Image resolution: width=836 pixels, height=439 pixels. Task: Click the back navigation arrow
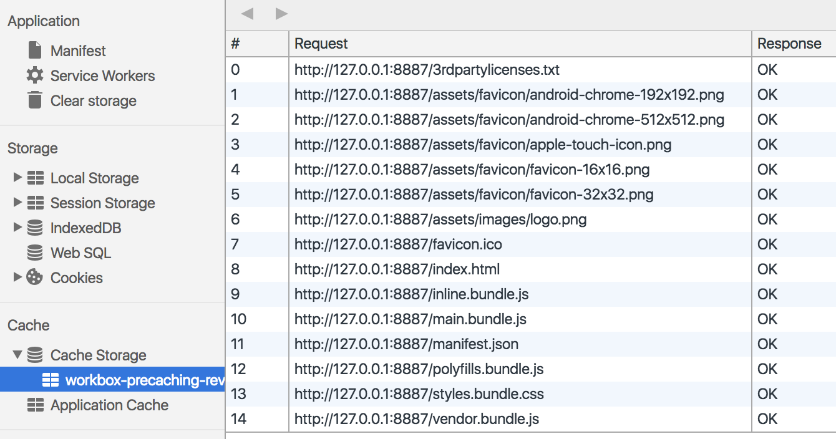[248, 12]
